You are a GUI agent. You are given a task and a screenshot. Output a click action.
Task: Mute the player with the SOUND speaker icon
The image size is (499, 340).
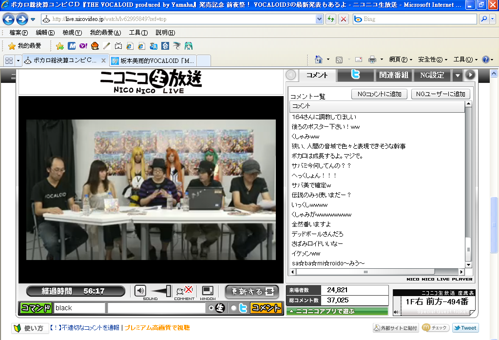coord(140,291)
